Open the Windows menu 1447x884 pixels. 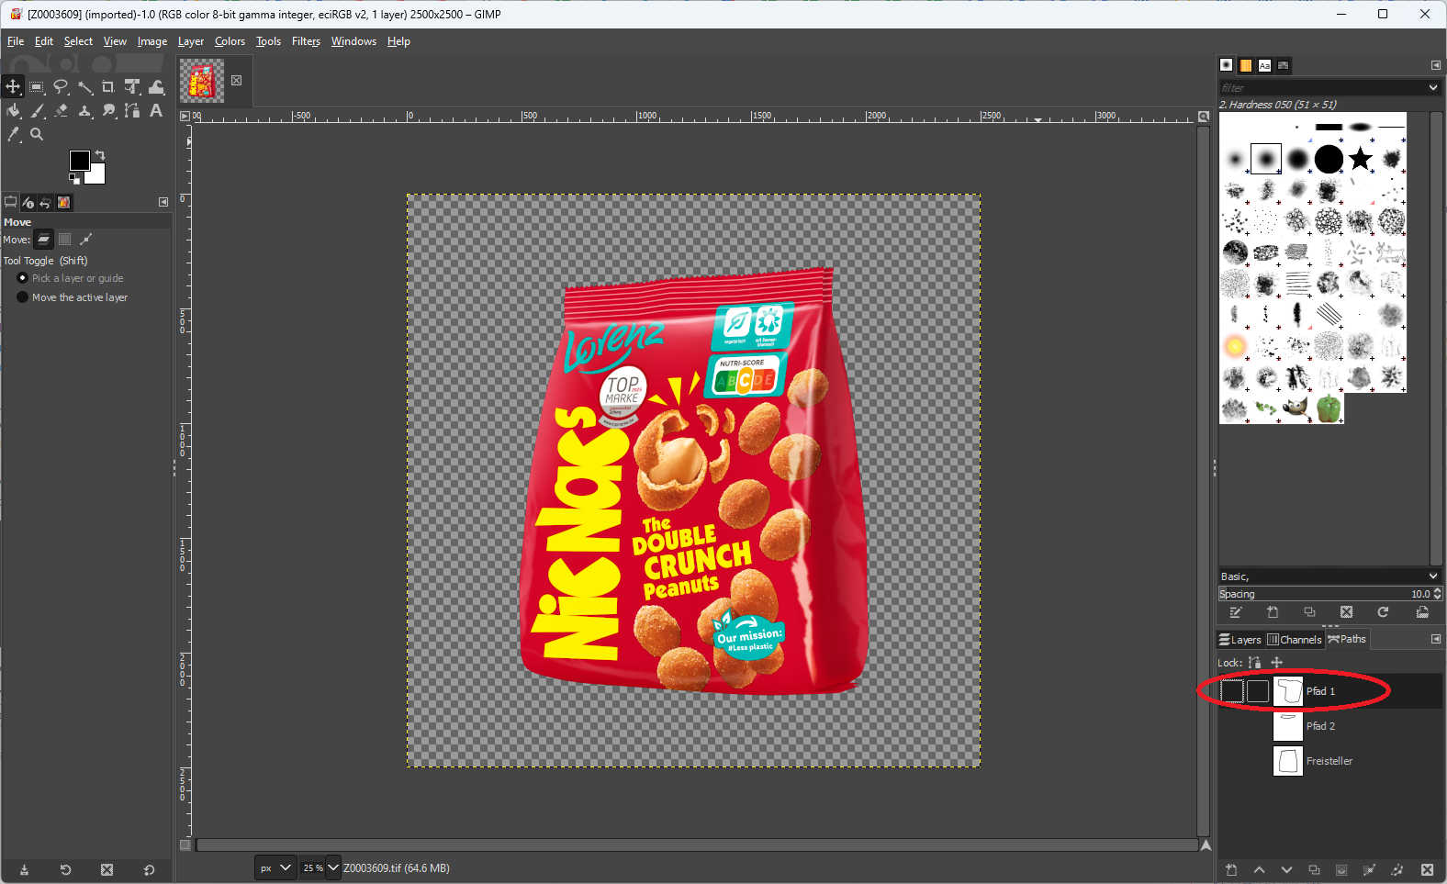(353, 41)
